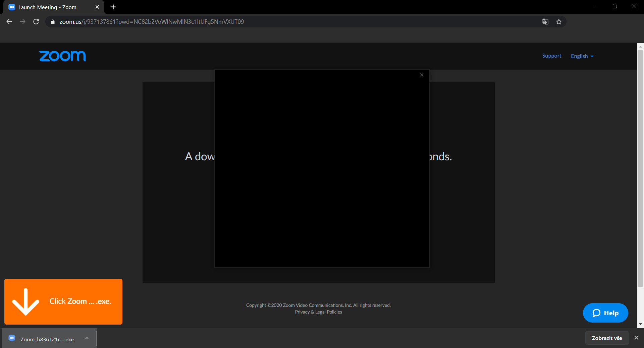Go back to the previous page
The image size is (644, 348).
(9, 22)
